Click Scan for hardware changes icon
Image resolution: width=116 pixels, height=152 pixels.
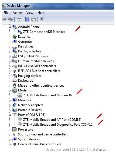[x=42, y=19]
